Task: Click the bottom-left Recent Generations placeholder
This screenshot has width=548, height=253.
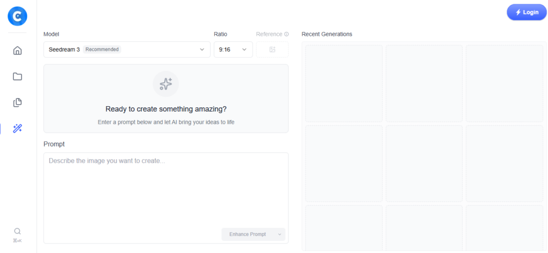Action: (x=344, y=227)
